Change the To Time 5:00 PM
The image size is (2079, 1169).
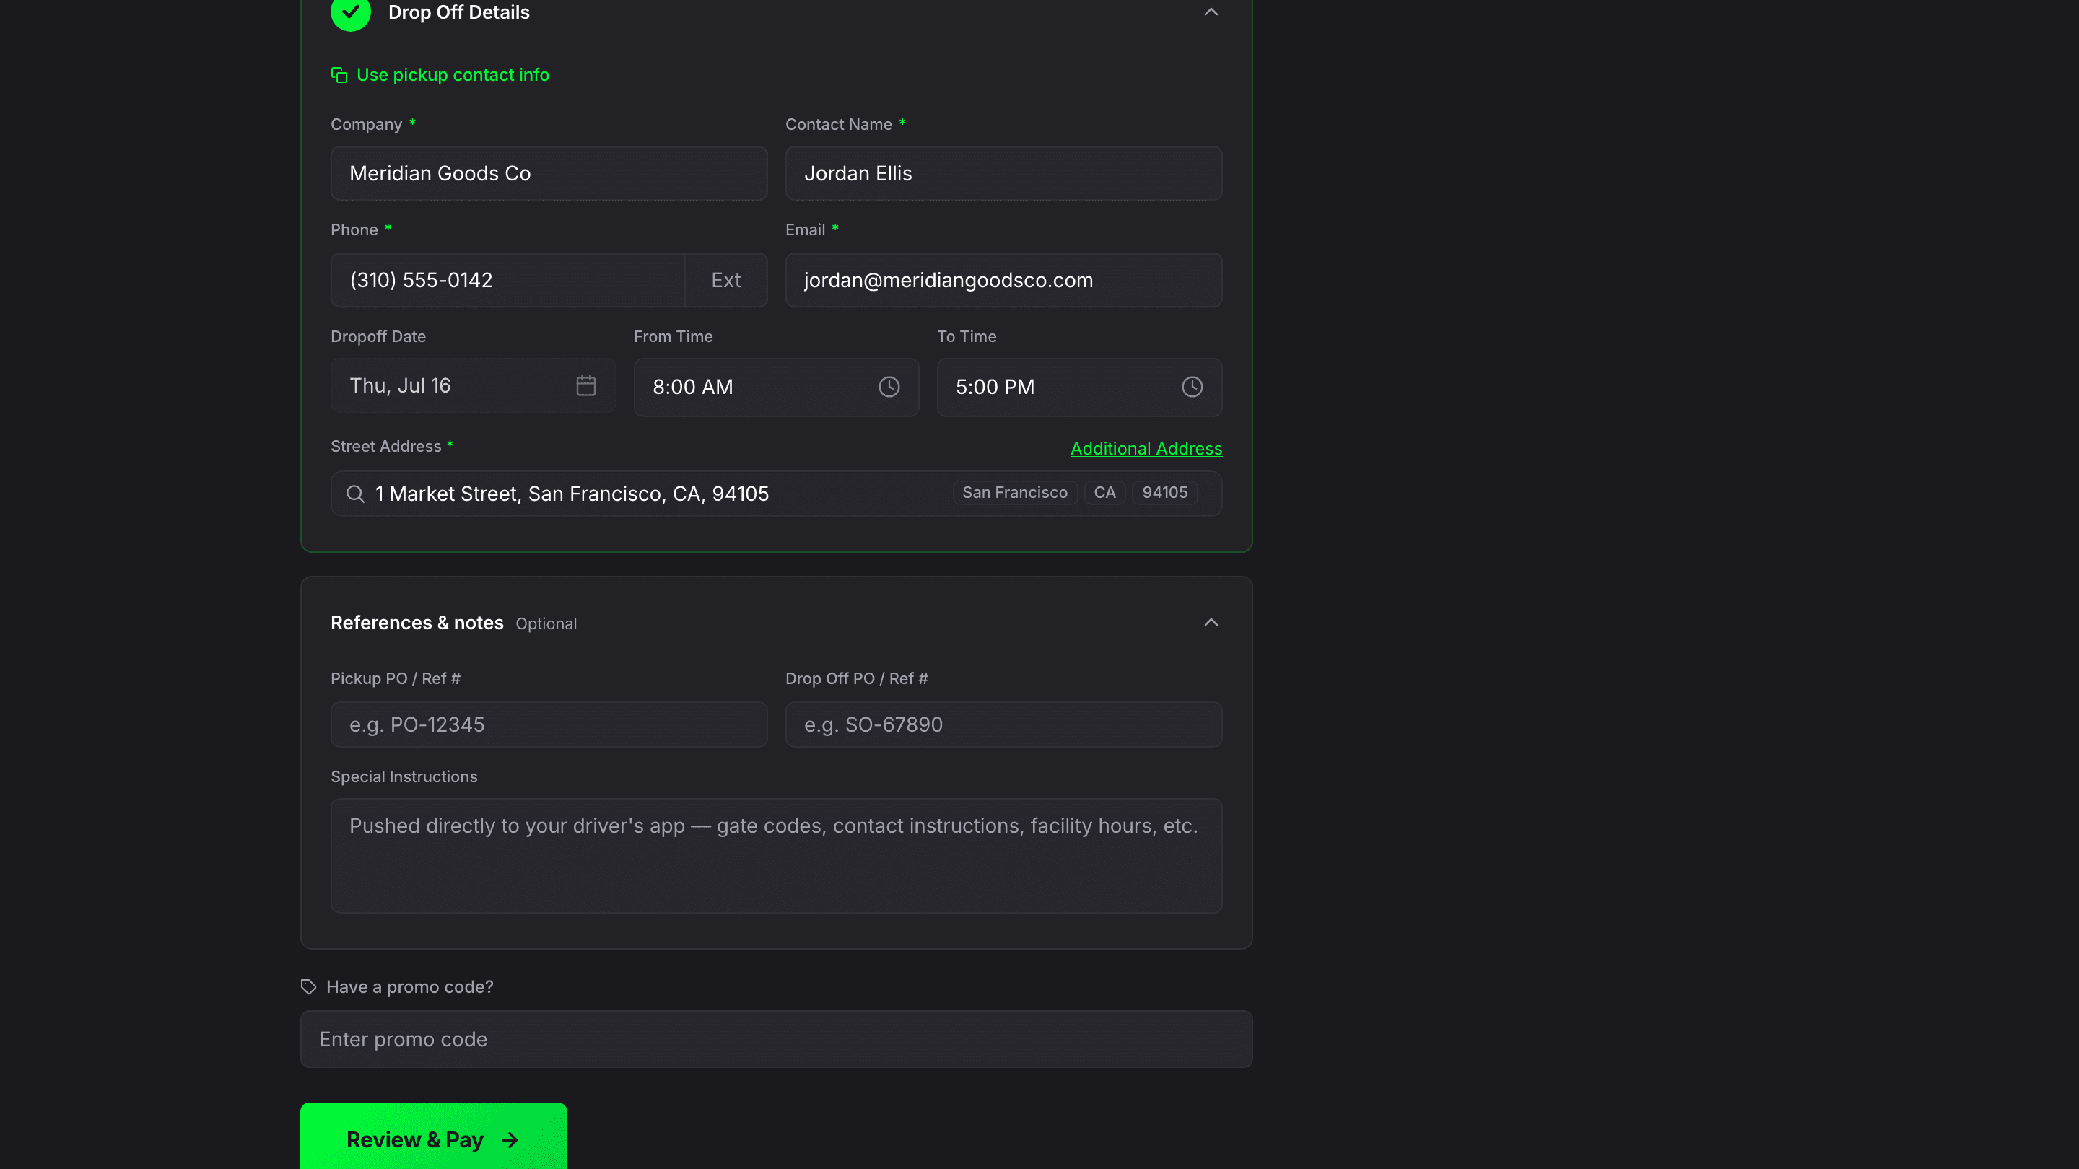1079,388
